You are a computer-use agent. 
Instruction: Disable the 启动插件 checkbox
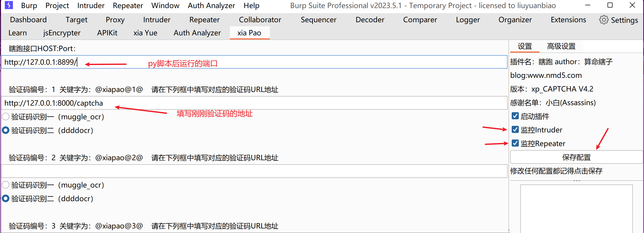point(515,116)
